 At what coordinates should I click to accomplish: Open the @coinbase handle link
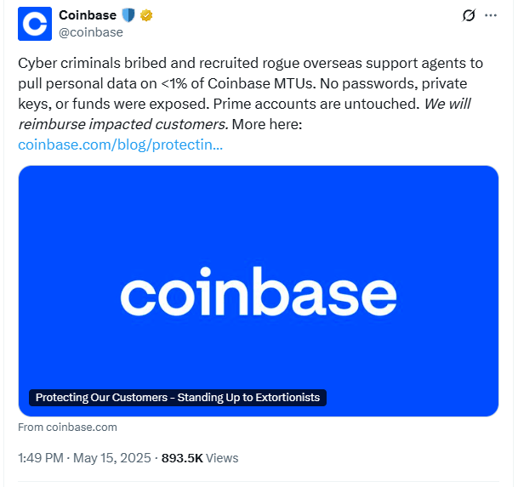[91, 32]
